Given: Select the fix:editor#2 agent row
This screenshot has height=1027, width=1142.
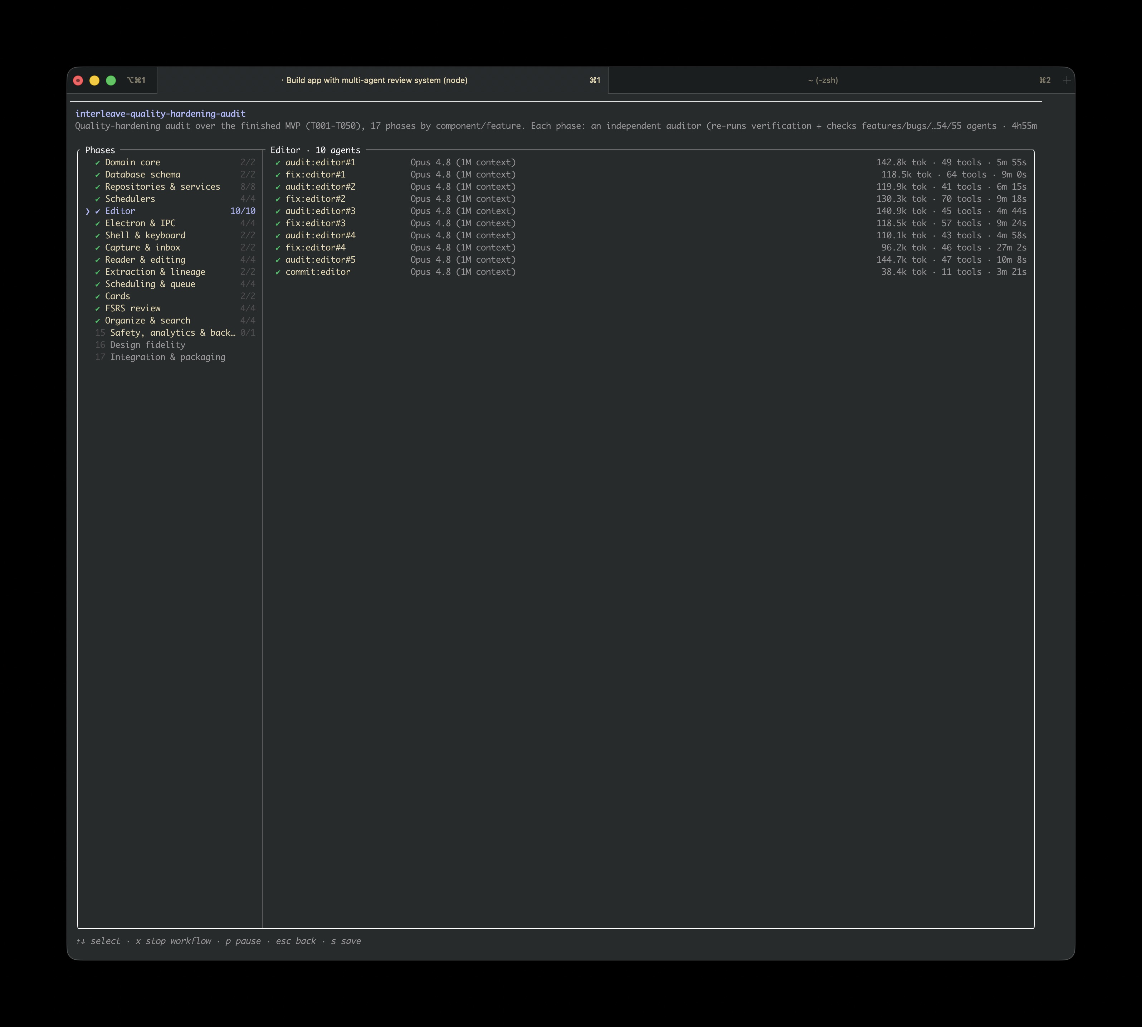Looking at the screenshot, I should click(x=650, y=199).
